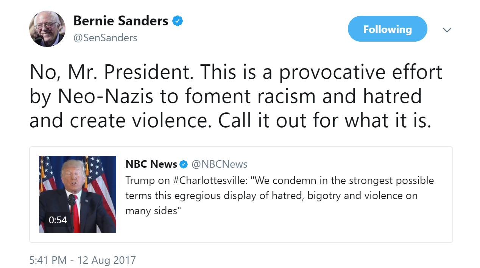Screen dimensions: 480x268
Task: Click Bernie Sanders' profile avatar
Action: pyautogui.click(x=47, y=29)
